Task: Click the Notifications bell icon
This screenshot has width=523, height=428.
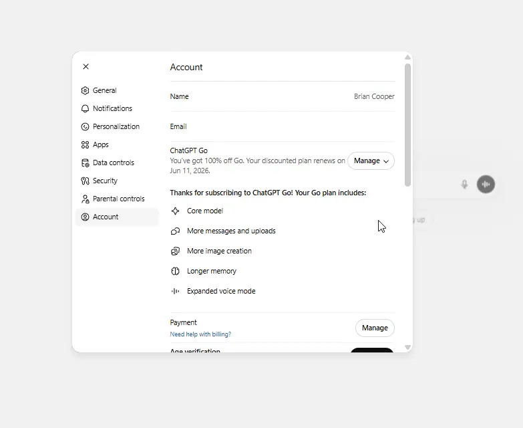Action: [85, 108]
